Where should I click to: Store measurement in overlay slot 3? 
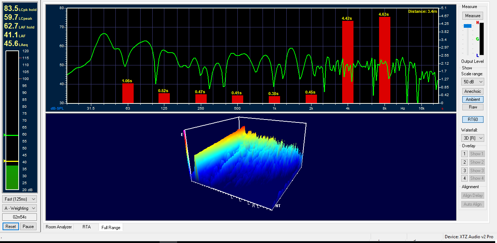click(x=464, y=171)
